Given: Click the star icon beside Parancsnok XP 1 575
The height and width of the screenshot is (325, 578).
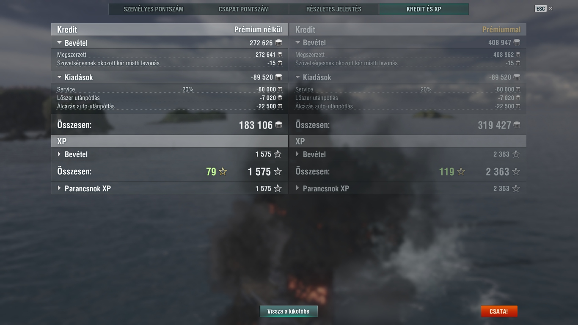Looking at the screenshot, I should tap(278, 188).
